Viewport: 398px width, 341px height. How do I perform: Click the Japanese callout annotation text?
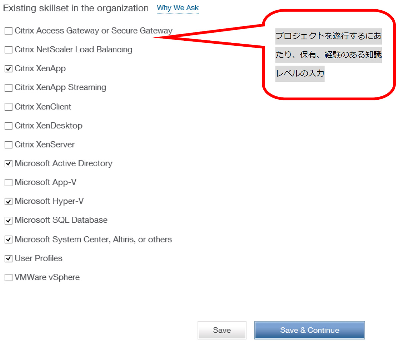[x=328, y=55]
